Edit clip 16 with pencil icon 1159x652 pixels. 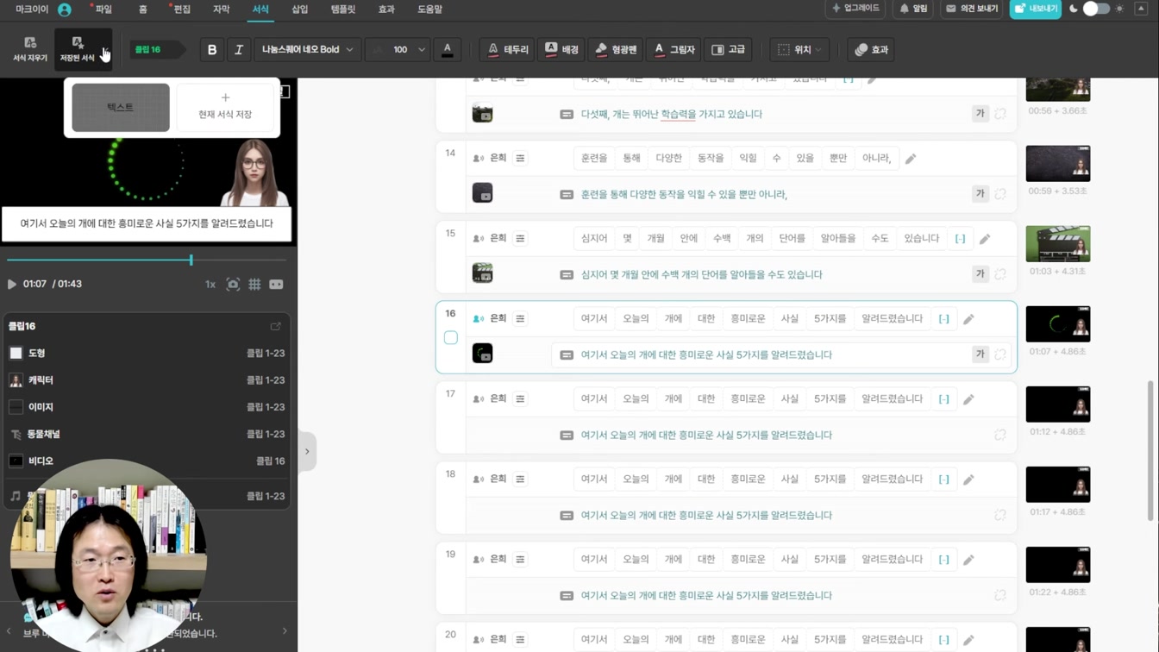coord(968,319)
